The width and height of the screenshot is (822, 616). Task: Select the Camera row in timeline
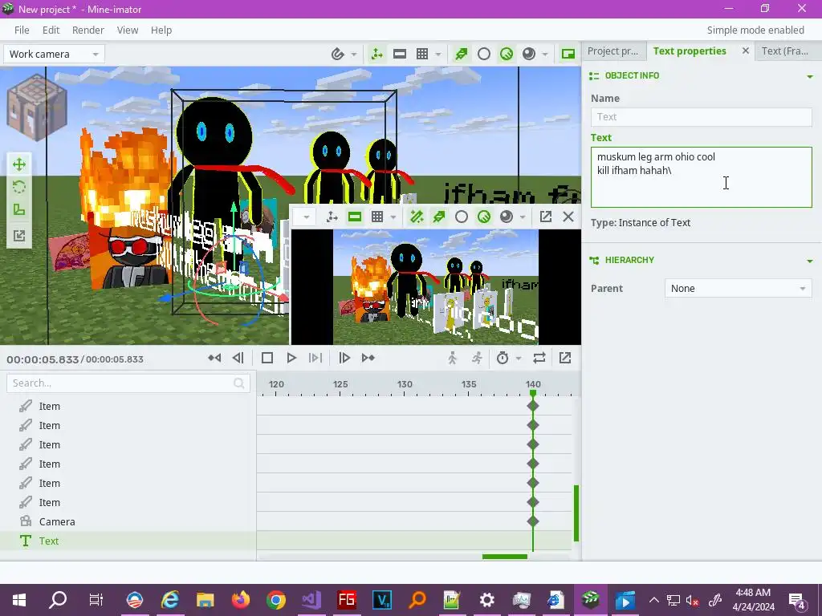(x=128, y=521)
